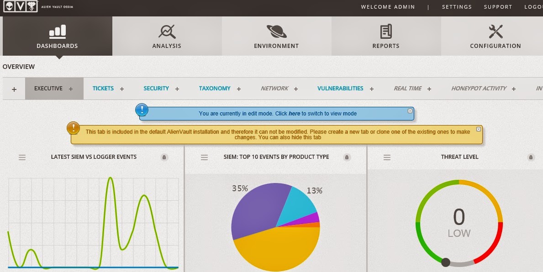Switch to the Tickets tab
Image resolution: width=543 pixels, height=272 pixels.
pyautogui.click(x=103, y=89)
